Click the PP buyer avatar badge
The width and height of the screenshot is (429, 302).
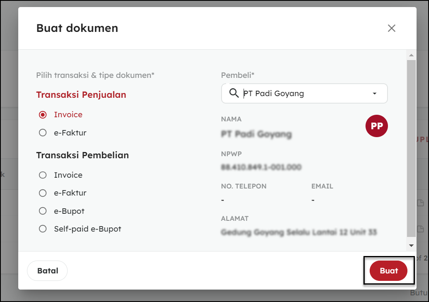(376, 126)
